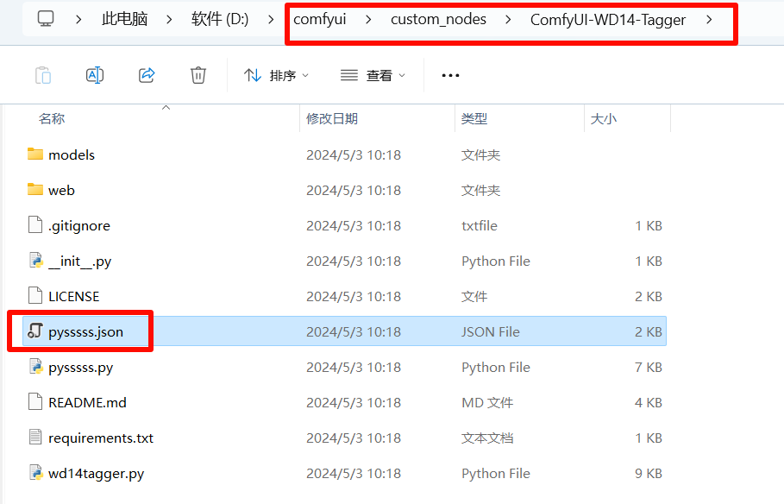The height and width of the screenshot is (504, 784).
Task: Navigate to comfyui via the breadcrumb
Action: 320,17
